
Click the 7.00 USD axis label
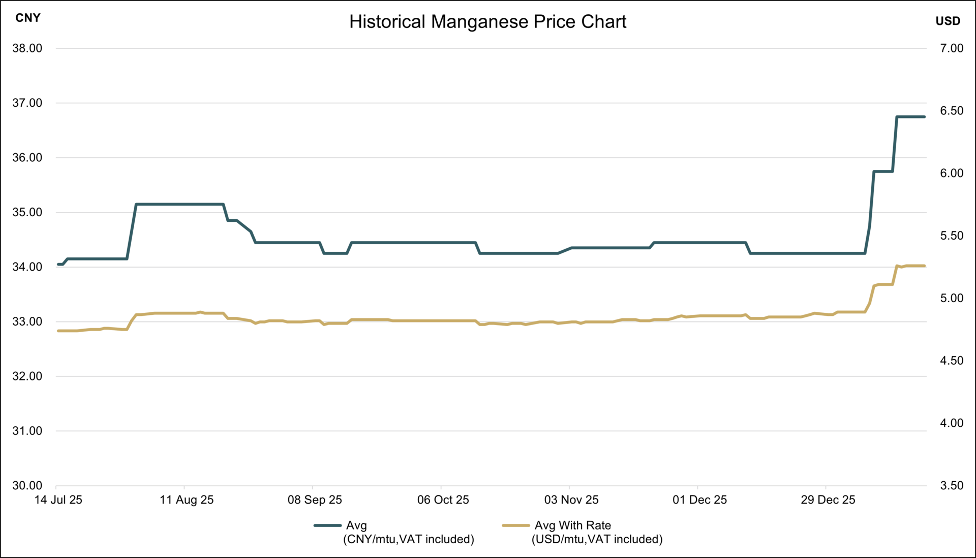click(951, 48)
